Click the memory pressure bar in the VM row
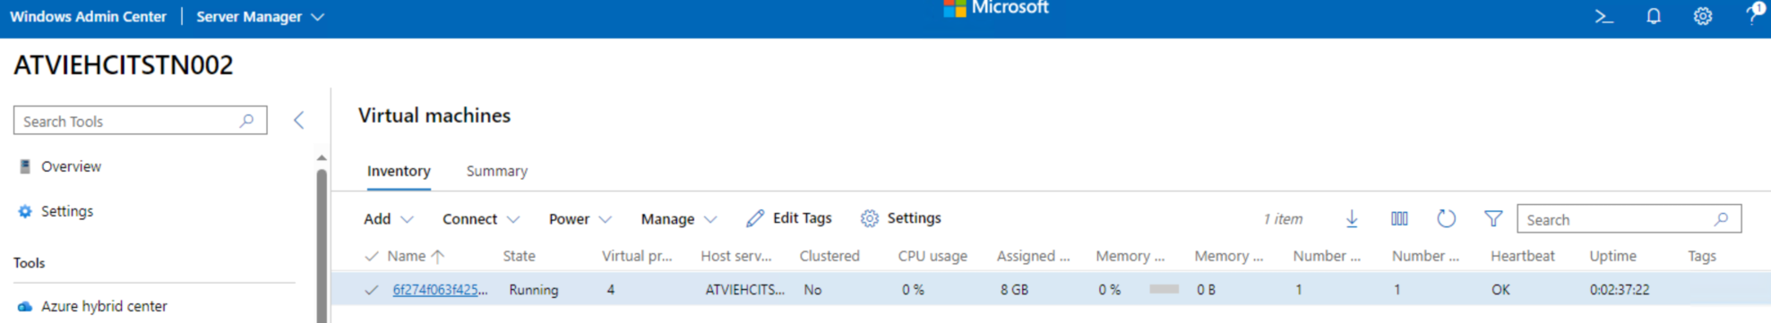Screen dimensions: 1771x323 point(1164,289)
